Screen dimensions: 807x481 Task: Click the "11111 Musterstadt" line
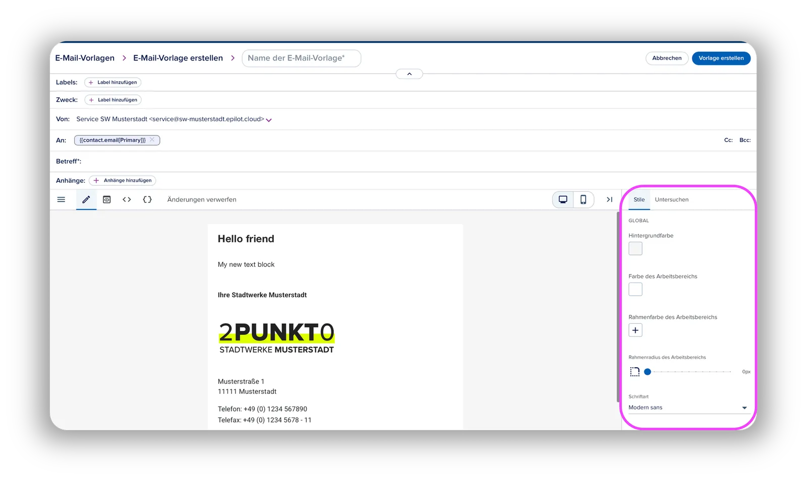[x=247, y=391]
